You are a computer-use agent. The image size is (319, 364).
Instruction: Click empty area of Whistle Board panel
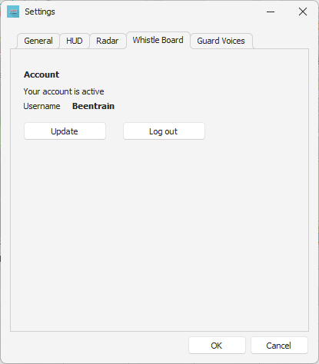click(x=159, y=230)
